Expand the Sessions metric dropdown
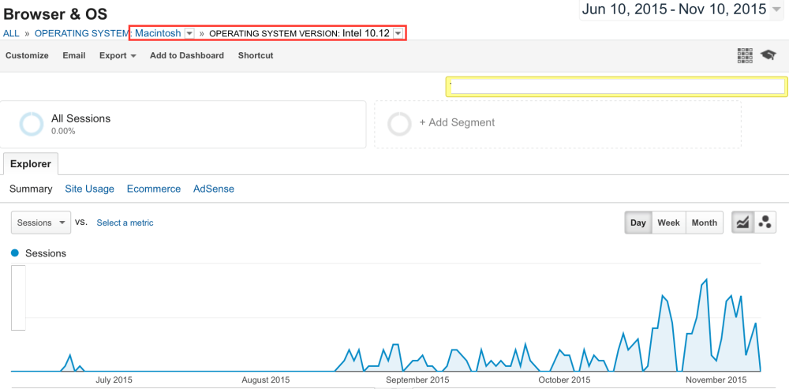 (41, 223)
